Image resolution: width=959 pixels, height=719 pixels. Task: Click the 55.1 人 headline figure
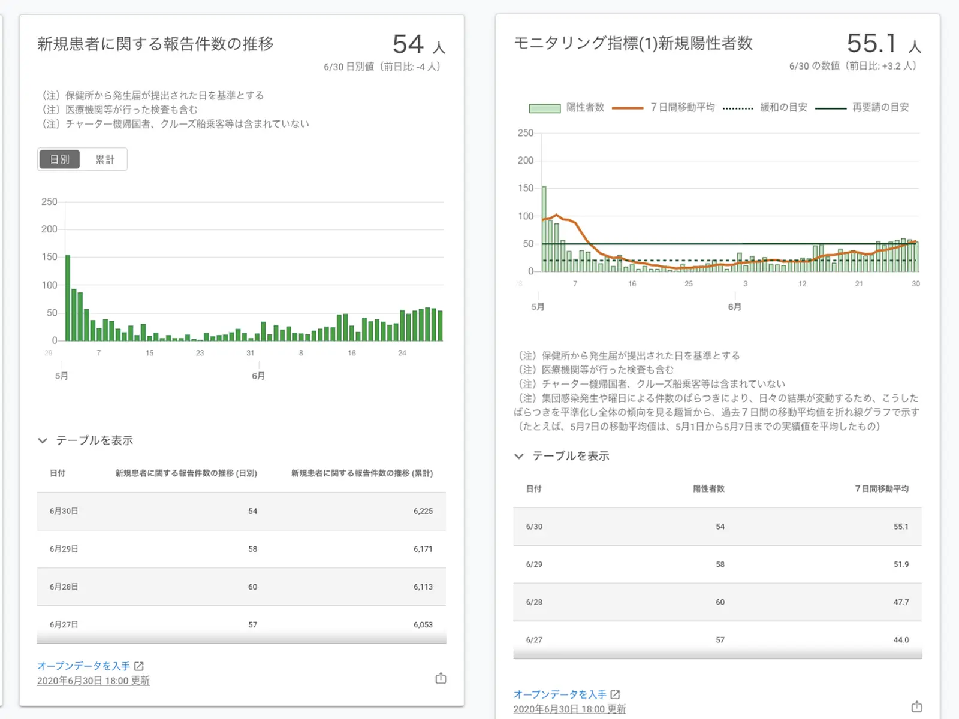click(883, 44)
